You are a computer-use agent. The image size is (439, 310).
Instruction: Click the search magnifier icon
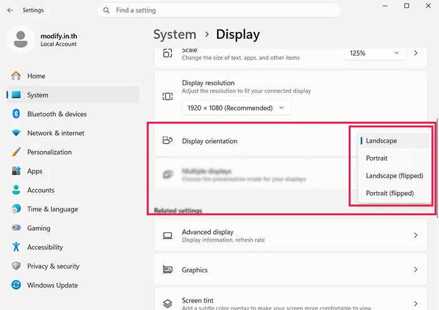(106, 11)
